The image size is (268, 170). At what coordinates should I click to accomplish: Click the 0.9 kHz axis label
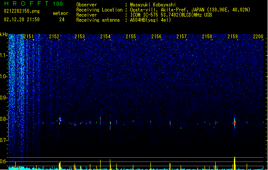[4, 98]
